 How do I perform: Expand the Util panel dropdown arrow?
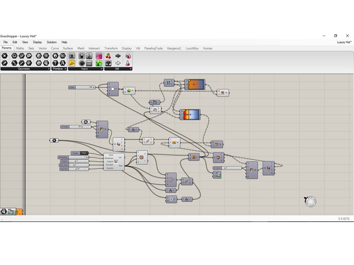pyautogui.click(x=131, y=69)
